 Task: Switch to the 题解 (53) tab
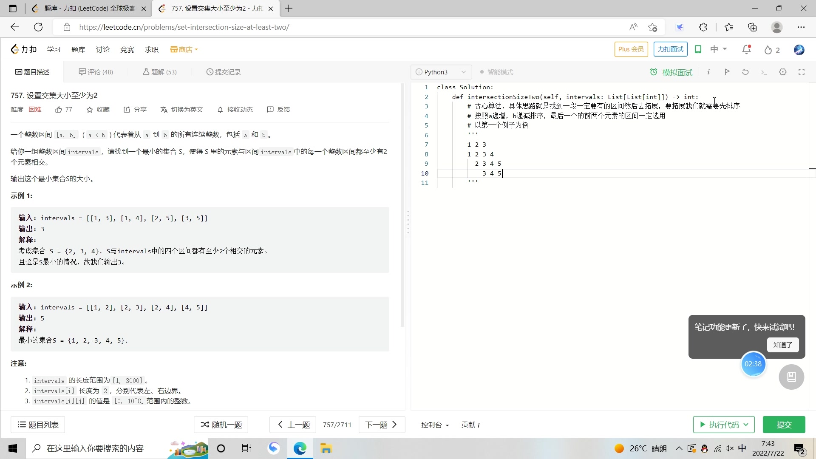[160, 72]
